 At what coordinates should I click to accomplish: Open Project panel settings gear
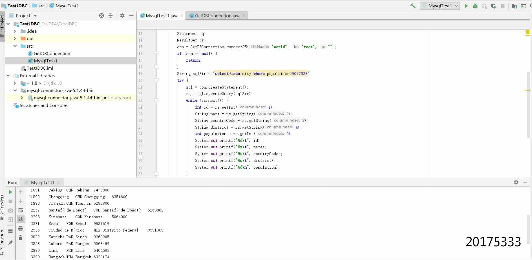(x=122, y=15)
